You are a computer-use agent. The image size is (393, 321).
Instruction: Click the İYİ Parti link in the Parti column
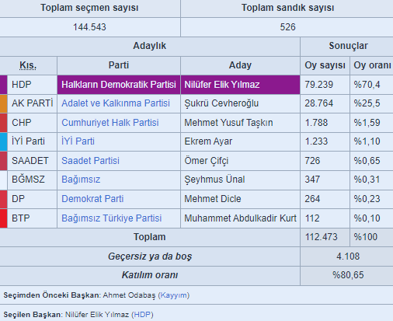pyautogui.click(x=78, y=141)
